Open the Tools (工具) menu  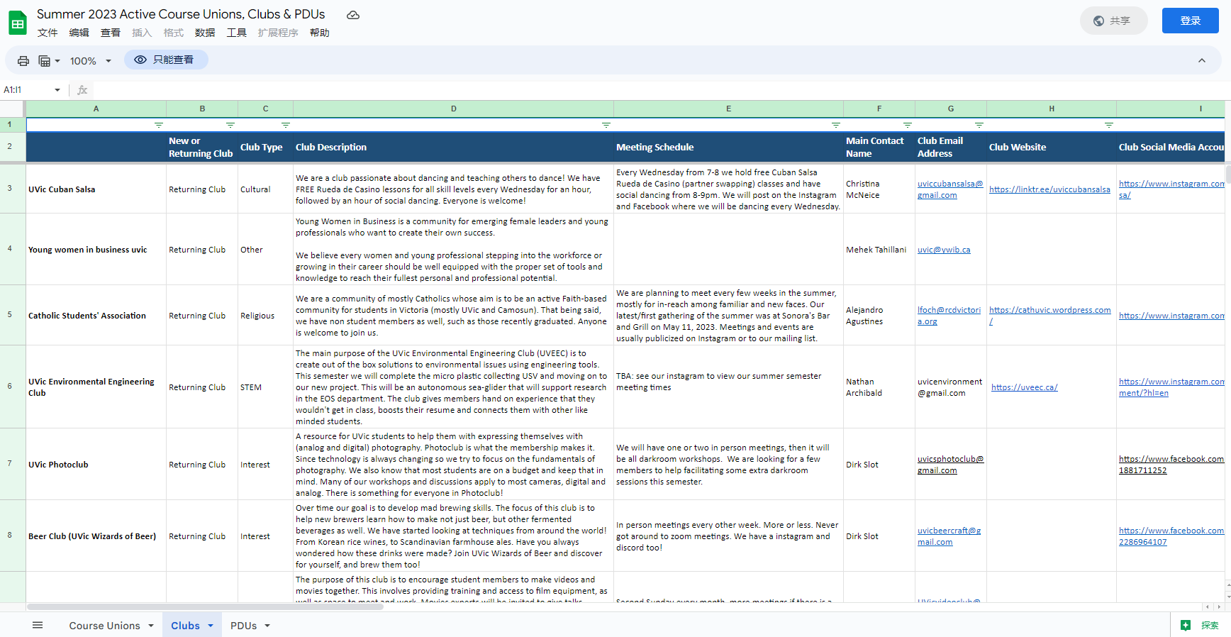237,33
